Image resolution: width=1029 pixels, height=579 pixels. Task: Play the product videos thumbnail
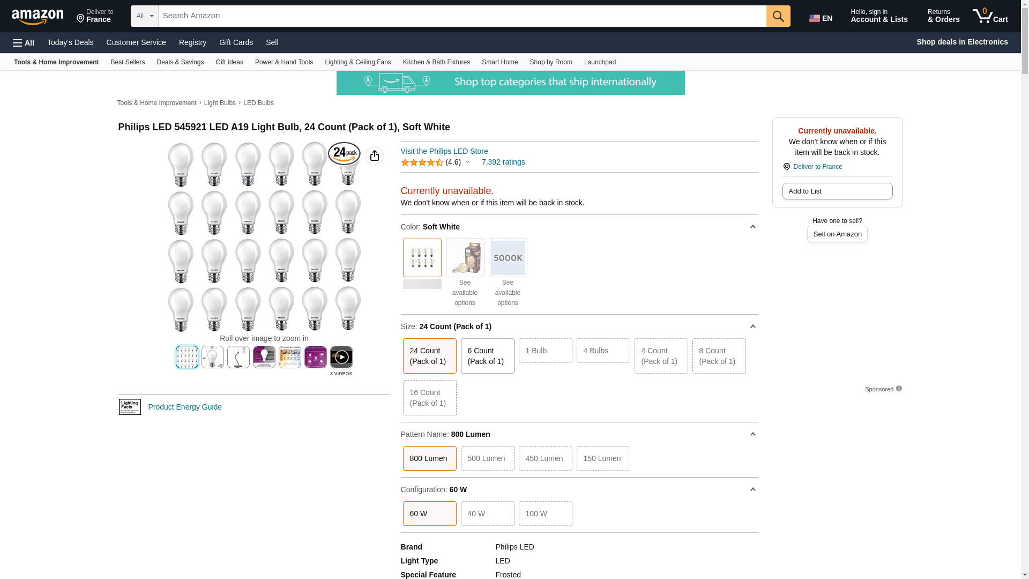pyautogui.click(x=341, y=357)
